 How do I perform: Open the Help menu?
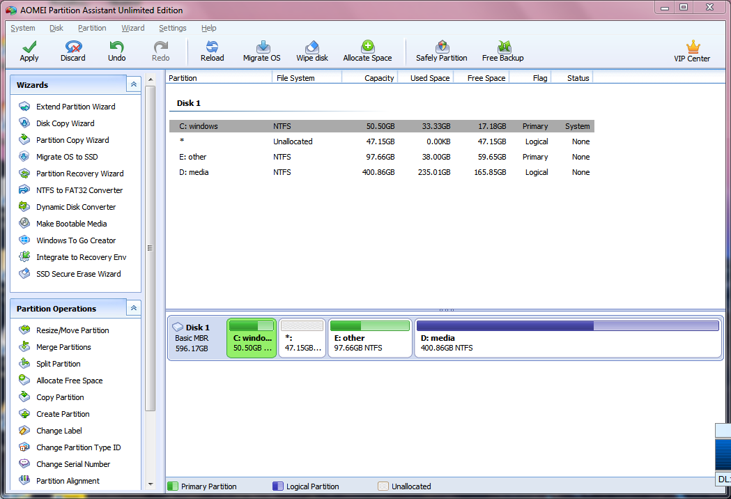(209, 28)
